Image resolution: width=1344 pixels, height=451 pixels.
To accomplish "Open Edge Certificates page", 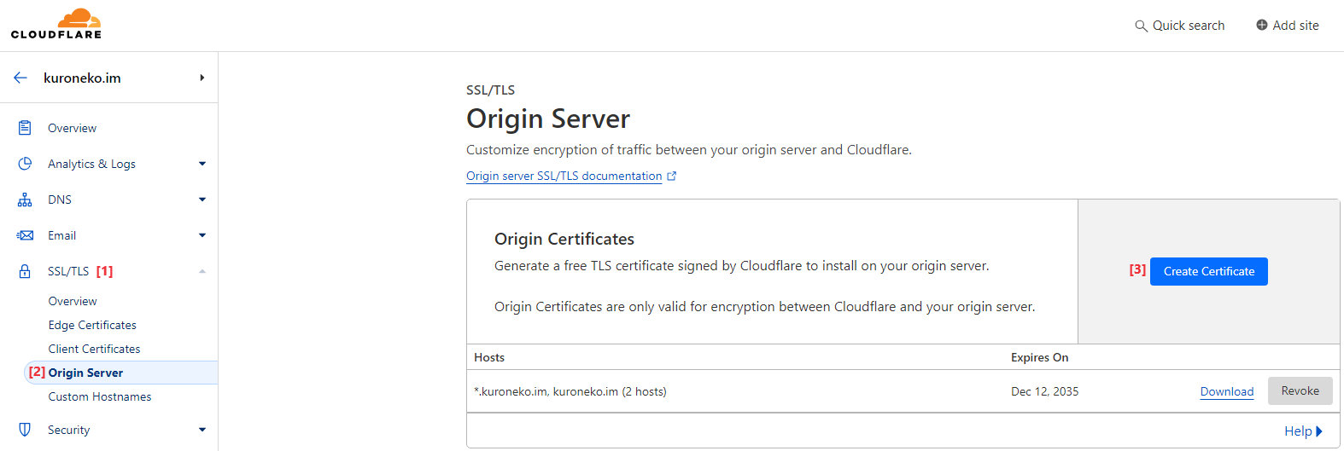I will point(92,325).
